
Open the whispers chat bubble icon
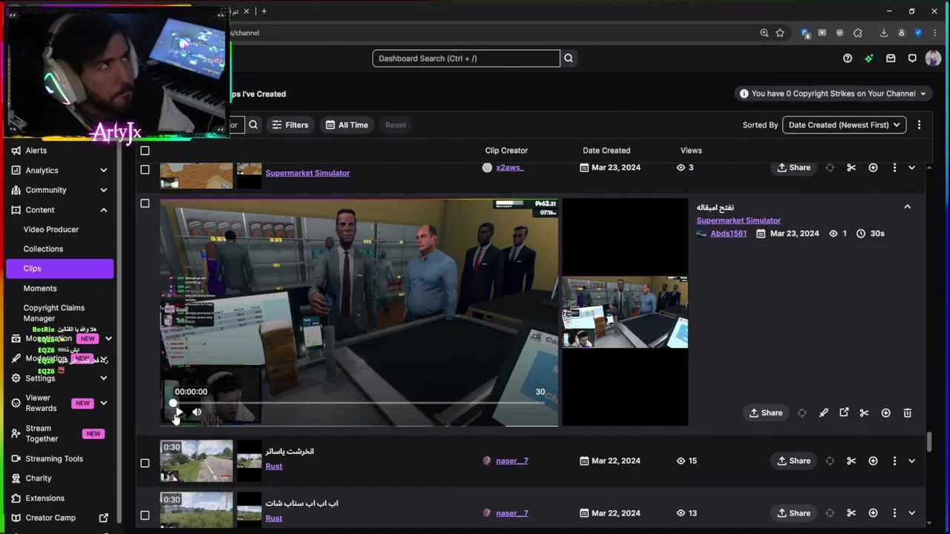click(912, 59)
